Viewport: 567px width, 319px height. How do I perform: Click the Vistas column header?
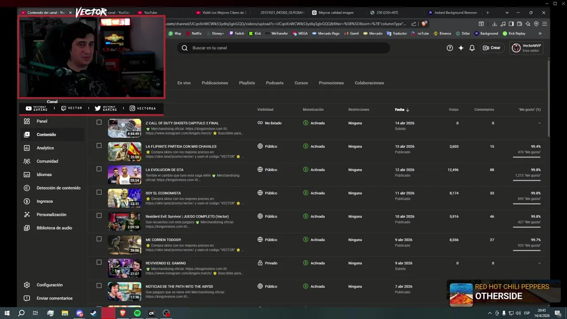454,109
